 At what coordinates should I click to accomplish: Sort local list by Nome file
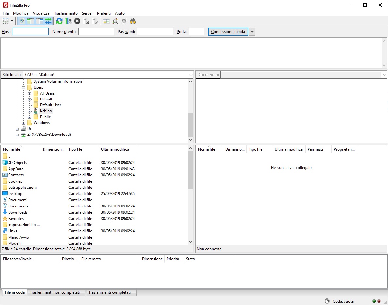(21, 149)
